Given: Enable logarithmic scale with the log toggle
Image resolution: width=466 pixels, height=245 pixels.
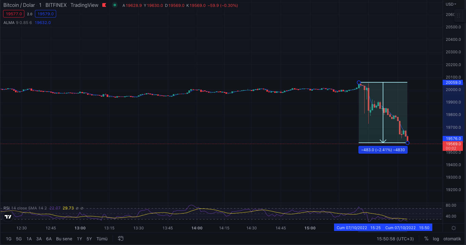Looking at the screenshot, I should (x=436, y=239).
